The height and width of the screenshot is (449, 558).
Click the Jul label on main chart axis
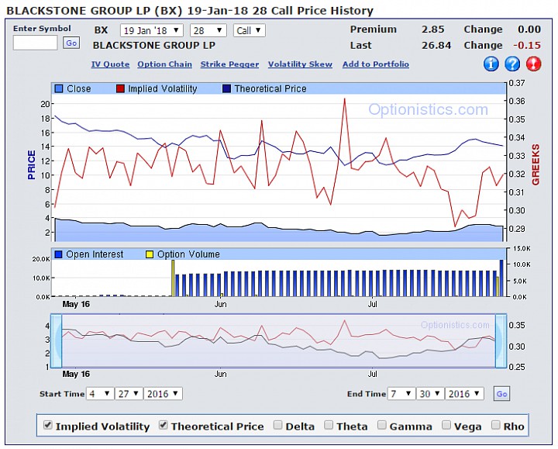(x=373, y=304)
